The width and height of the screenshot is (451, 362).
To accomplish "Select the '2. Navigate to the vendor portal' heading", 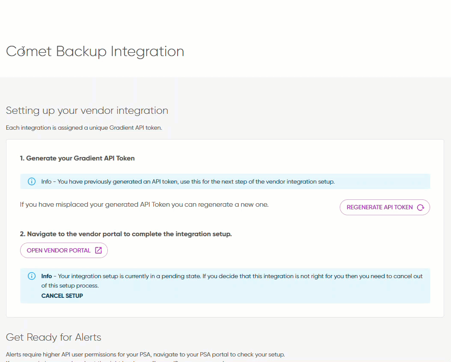I will click(x=126, y=234).
